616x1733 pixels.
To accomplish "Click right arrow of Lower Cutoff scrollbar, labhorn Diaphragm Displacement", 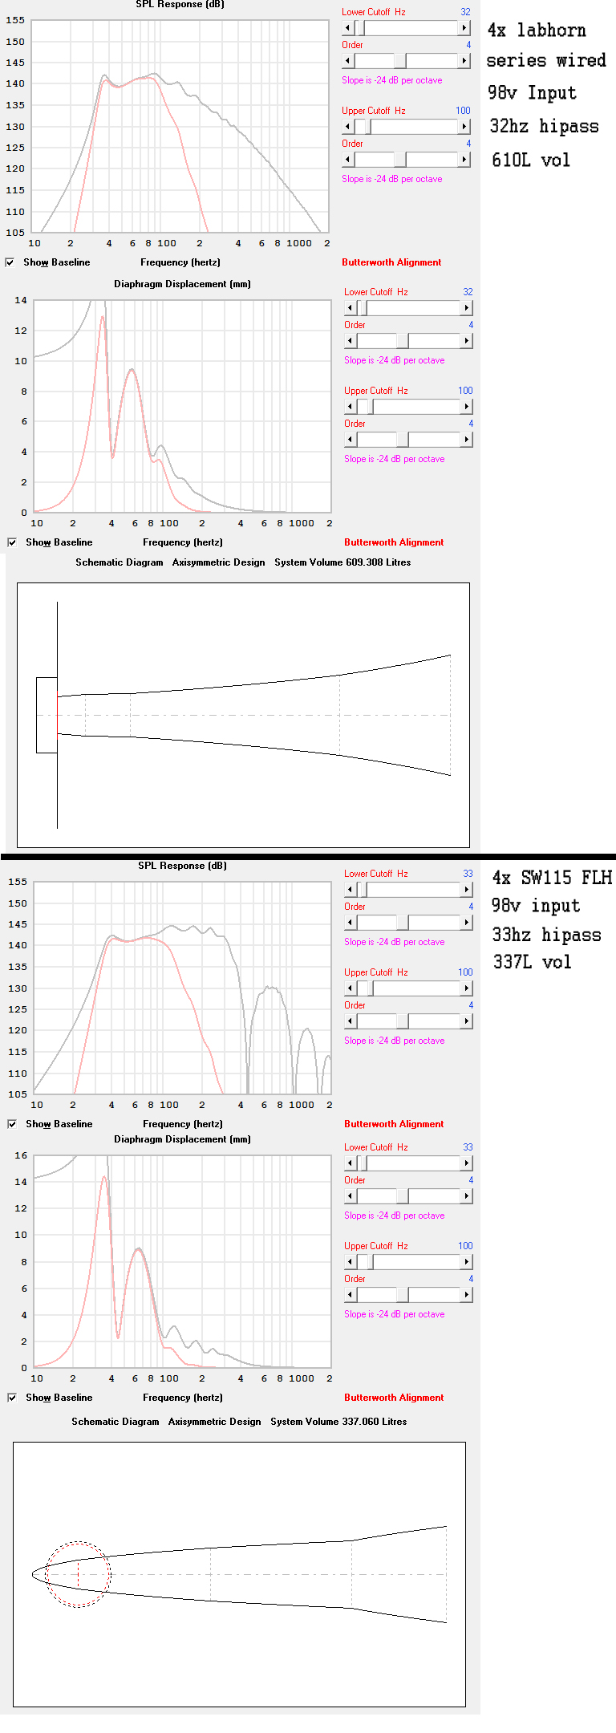I will 467,308.
